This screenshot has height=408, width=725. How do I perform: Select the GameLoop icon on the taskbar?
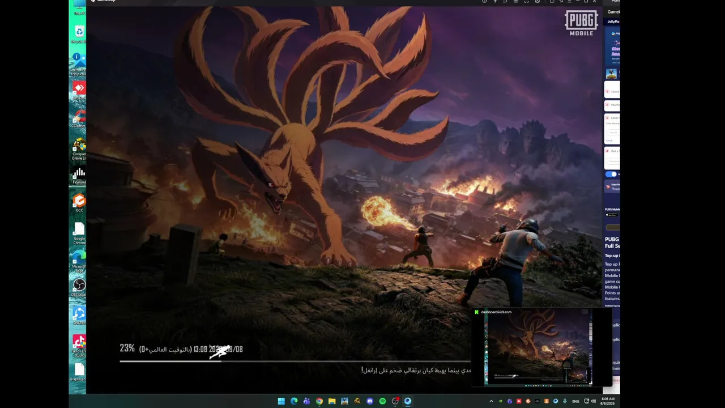click(x=408, y=401)
